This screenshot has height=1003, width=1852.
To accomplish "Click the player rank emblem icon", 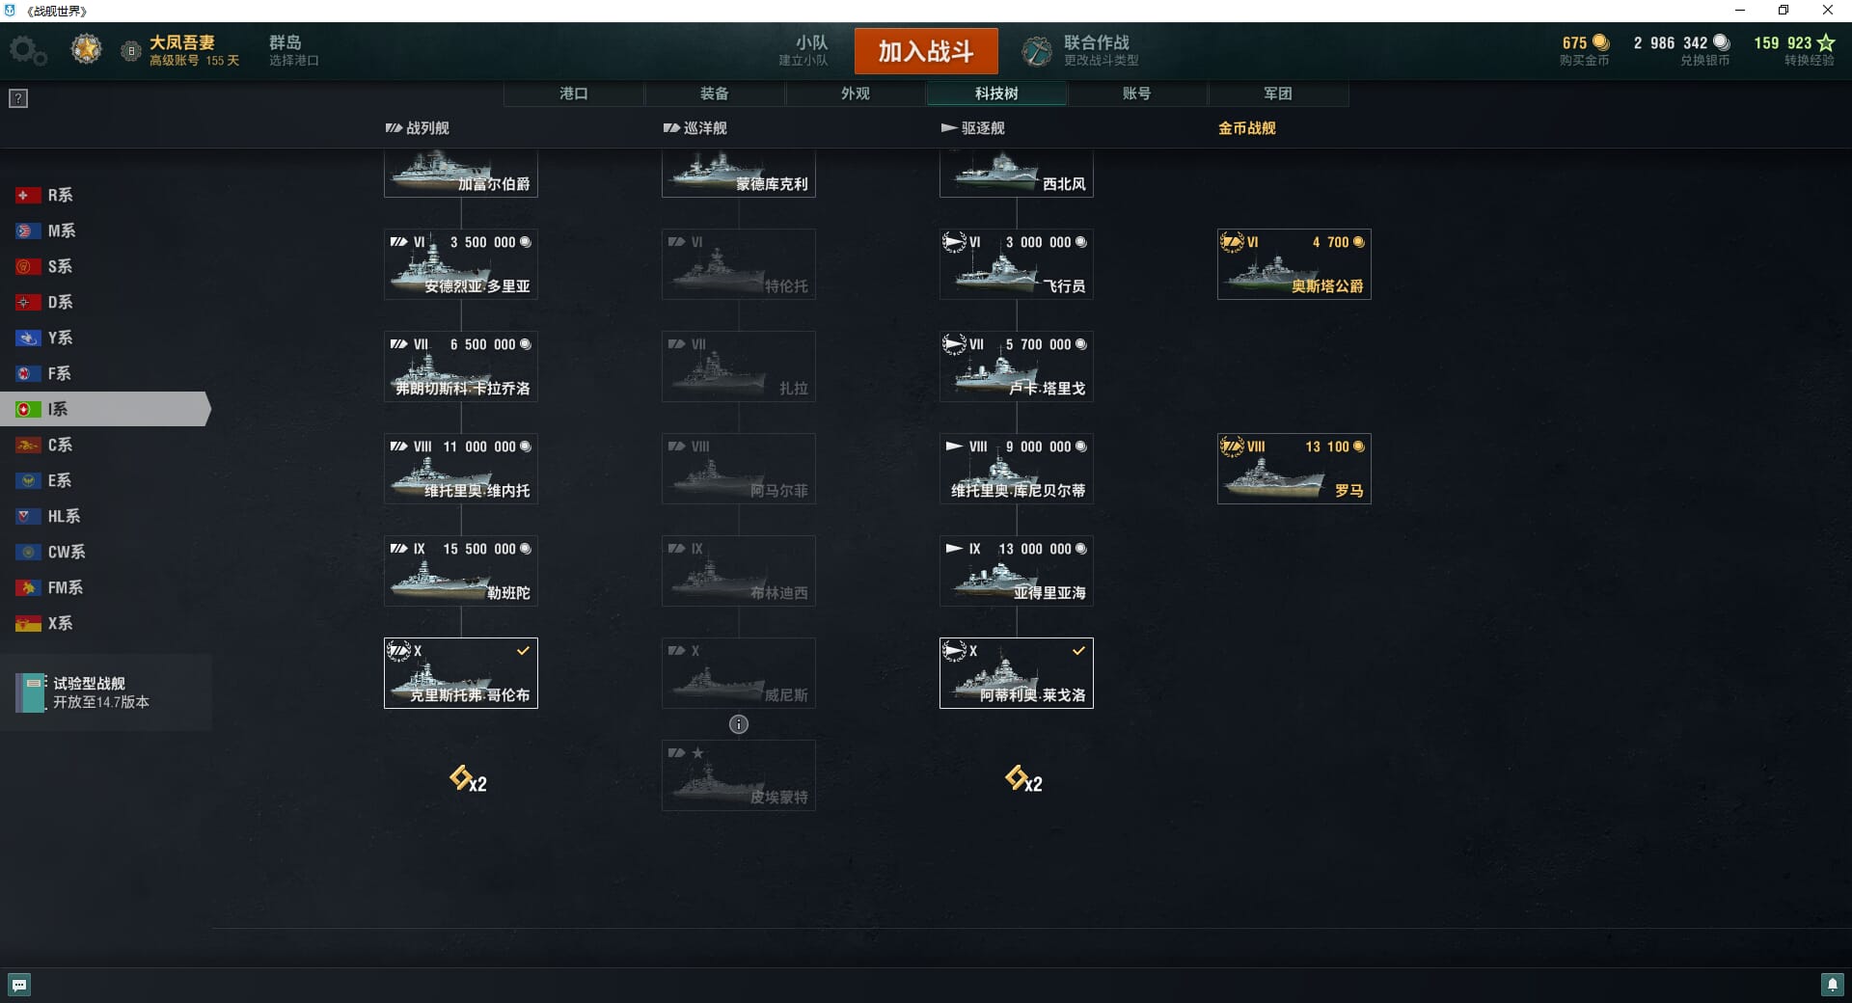I will (87, 49).
